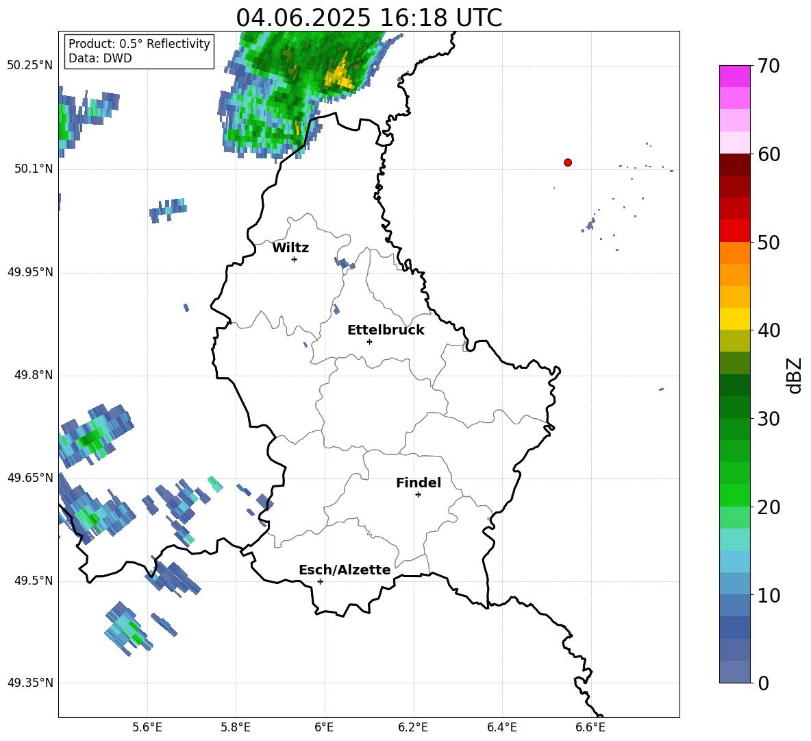Click the 6.2°E longitude label
811x741 pixels.
413,727
